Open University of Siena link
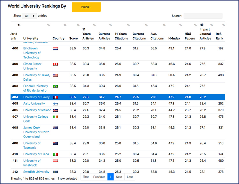Image resolution: width=239 pixels, height=184 pixels. point(36,154)
